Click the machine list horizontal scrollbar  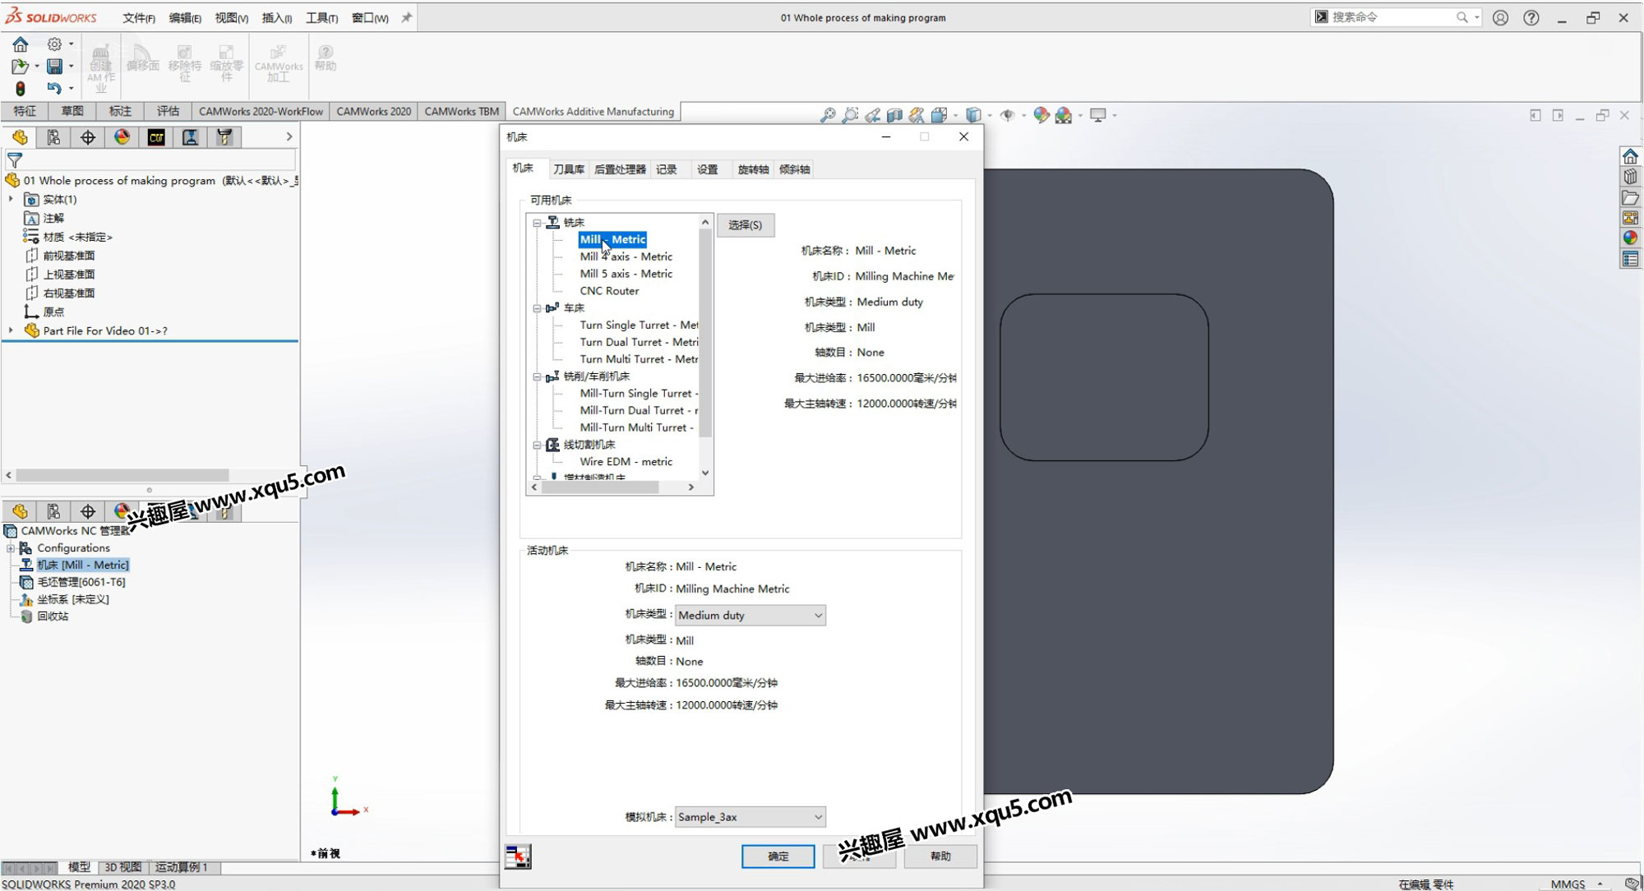[600, 487]
